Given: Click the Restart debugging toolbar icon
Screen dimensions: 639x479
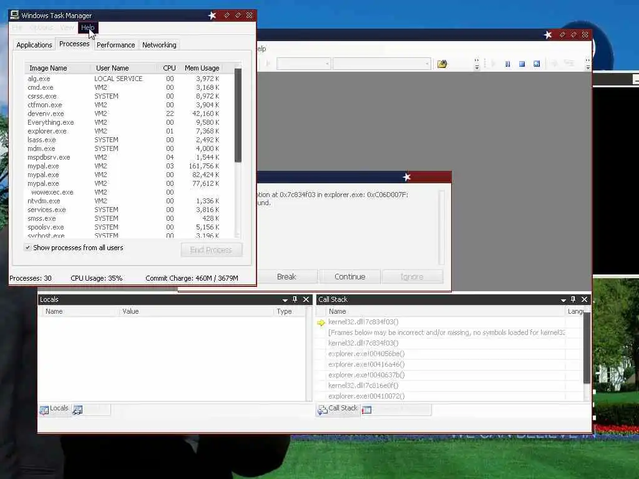Looking at the screenshot, I should [537, 64].
